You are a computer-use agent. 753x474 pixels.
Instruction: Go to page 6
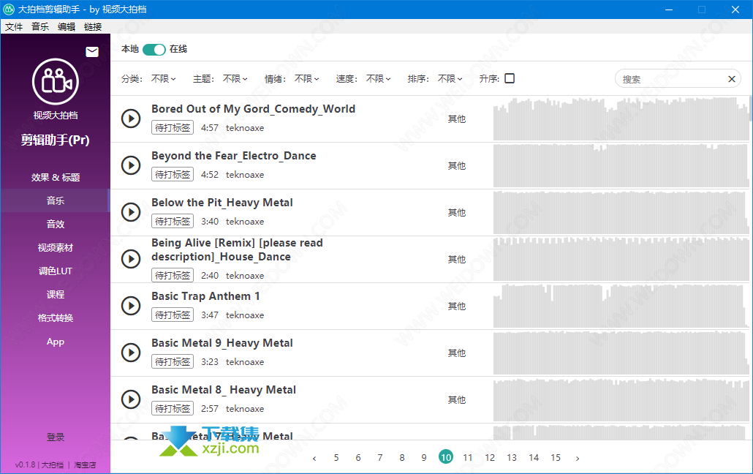[358, 458]
